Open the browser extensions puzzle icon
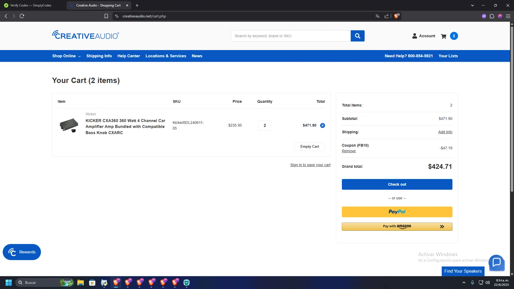 click(x=492, y=16)
